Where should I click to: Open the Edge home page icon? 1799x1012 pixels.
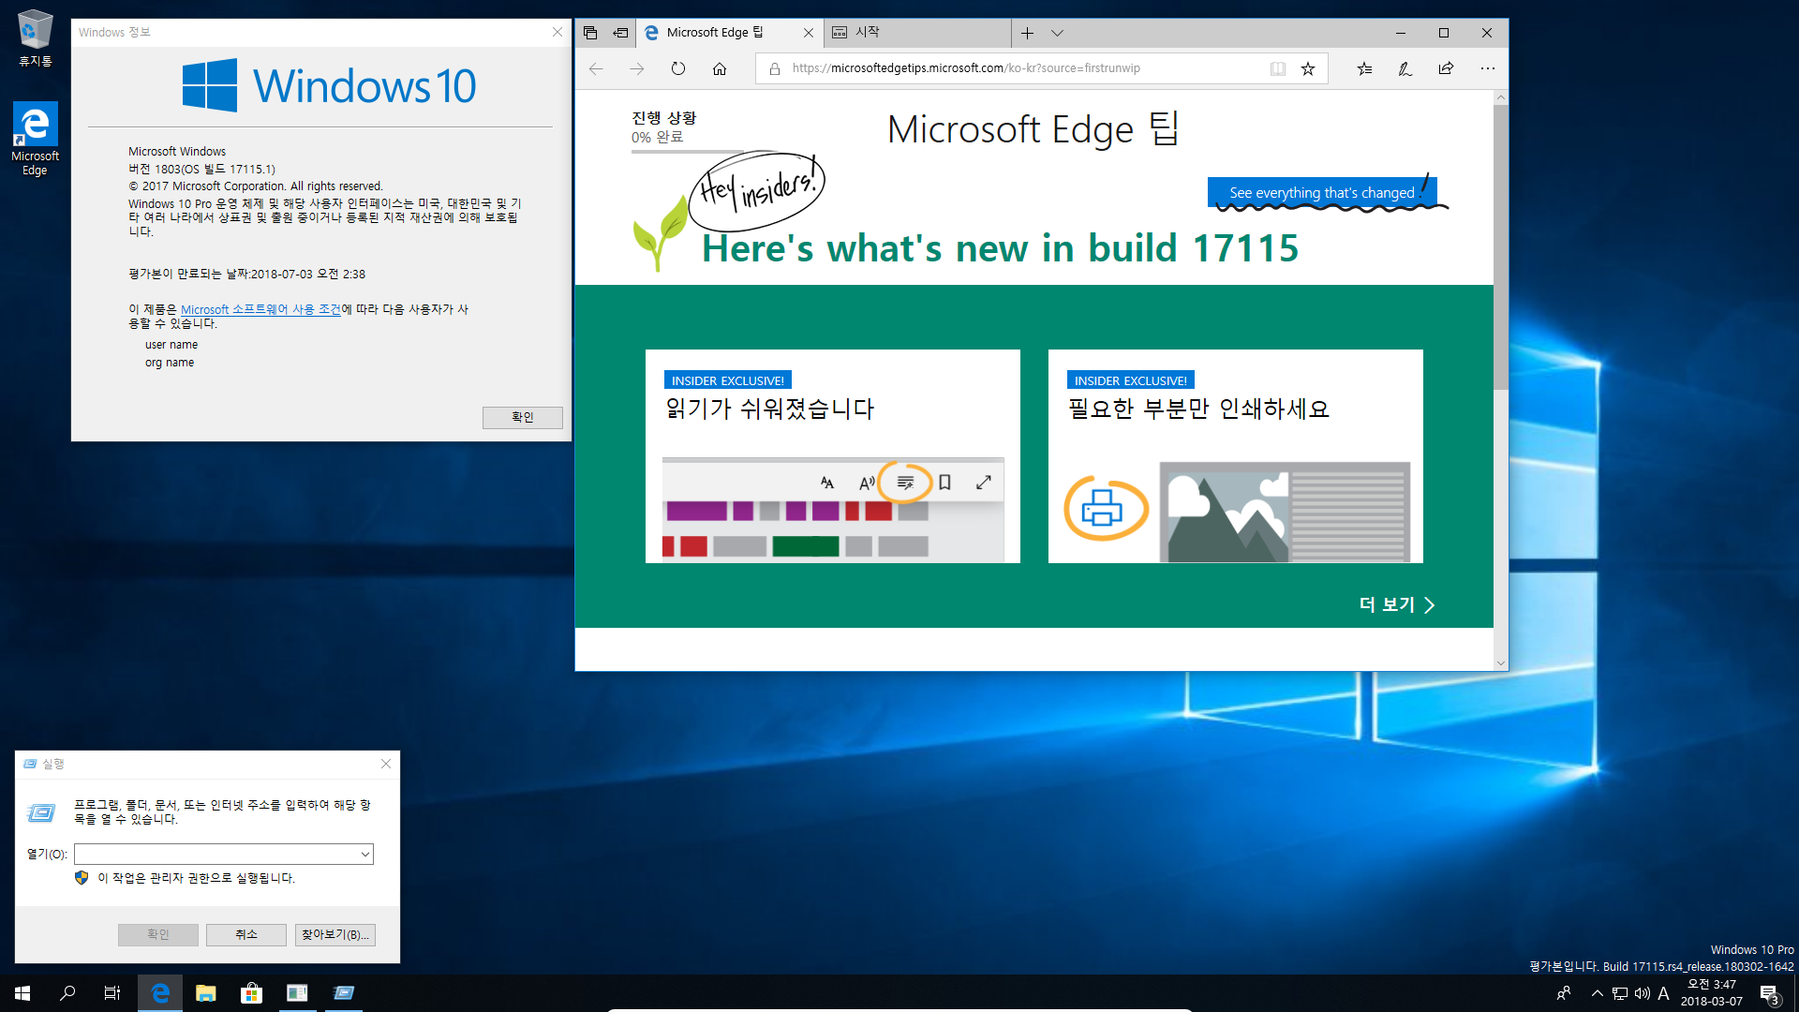click(x=720, y=68)
